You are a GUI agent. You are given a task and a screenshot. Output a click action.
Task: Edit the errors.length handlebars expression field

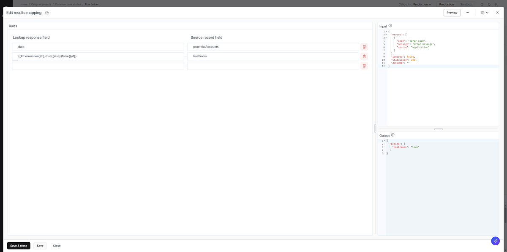click(x=98, y=56)
